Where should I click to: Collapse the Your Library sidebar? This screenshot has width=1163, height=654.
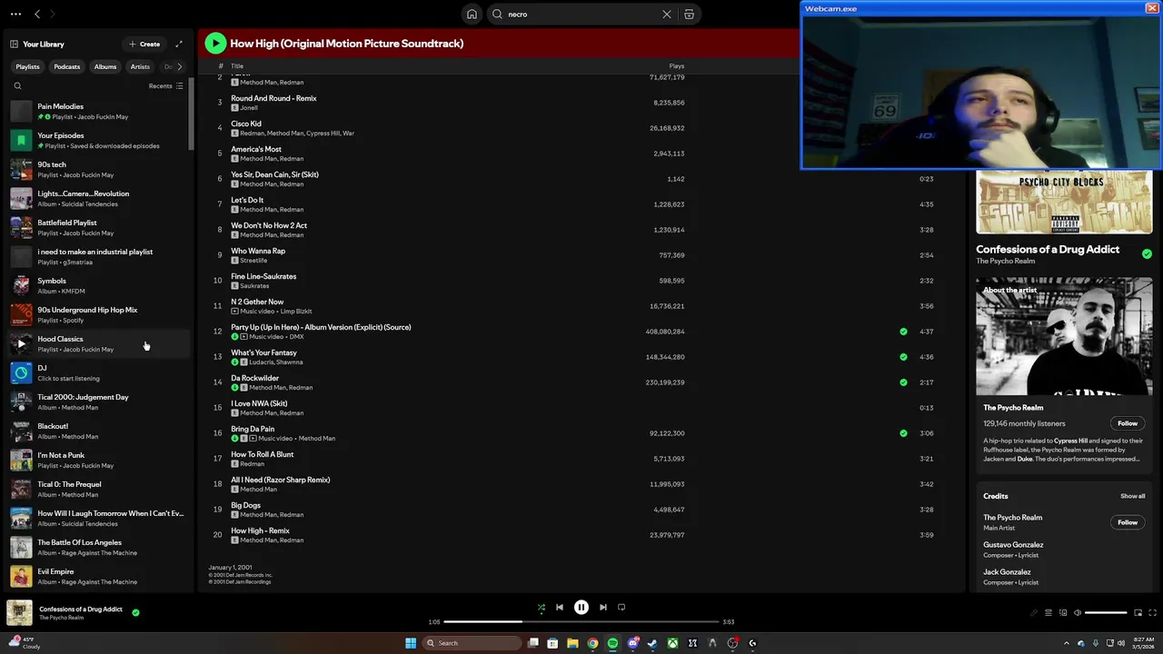click(x=15, y=44)
